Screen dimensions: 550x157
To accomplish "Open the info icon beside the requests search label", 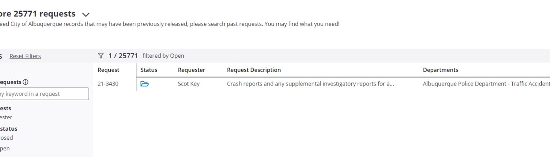I will [x=26, y=82].
